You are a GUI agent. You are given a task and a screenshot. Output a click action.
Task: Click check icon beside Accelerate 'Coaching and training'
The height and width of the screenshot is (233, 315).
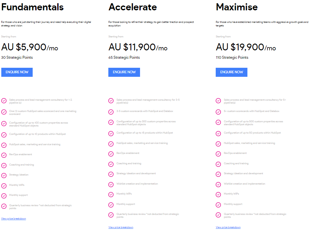coord(111,164)
